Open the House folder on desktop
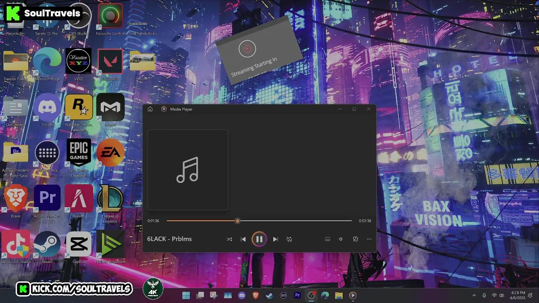Image resolution: width=539 pixels, height=303 pixels. tap(142, 66)
